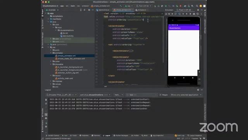Click the build hammer icon in toolbar
This screenshot has height=140, width=248.
point(121,6)
